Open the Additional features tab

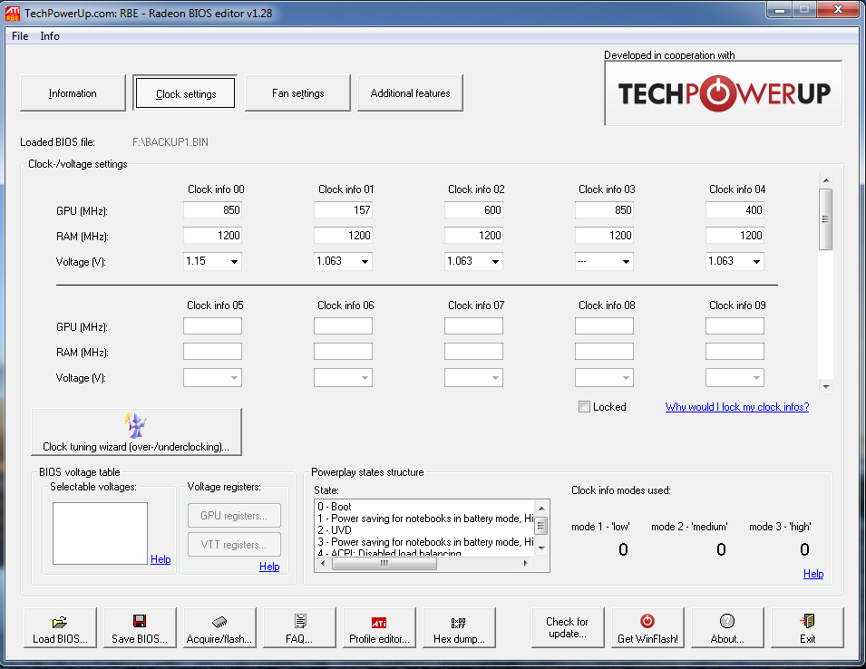(411, 93)
